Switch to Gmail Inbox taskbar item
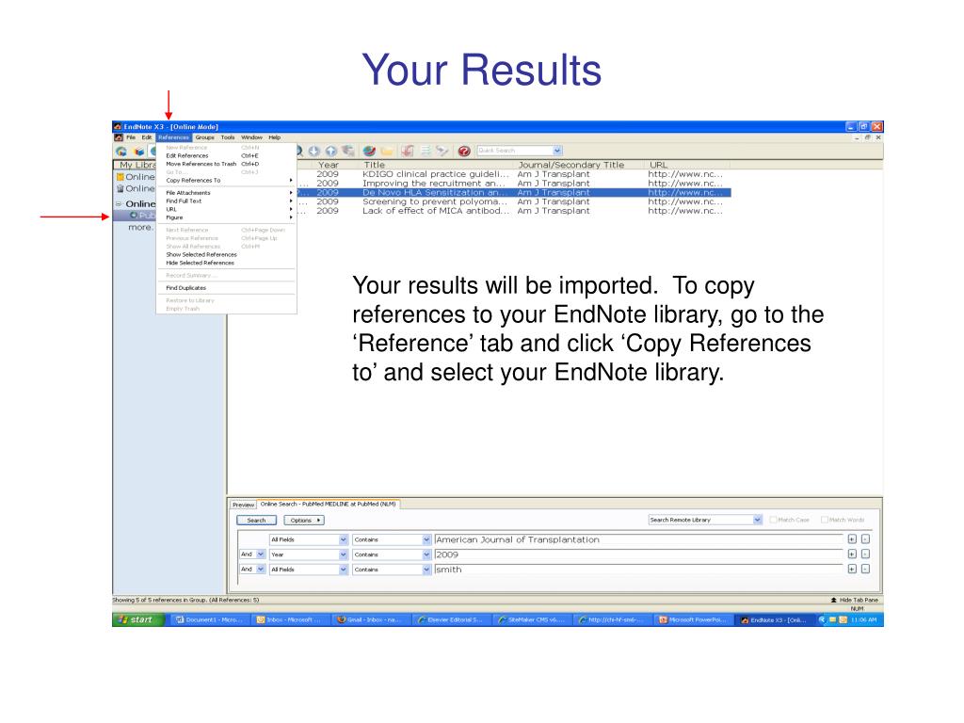Viewport: 964px width, 723px height. (369, 619)
